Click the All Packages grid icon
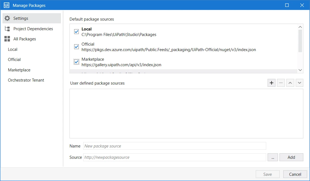 tap(7, 39)
